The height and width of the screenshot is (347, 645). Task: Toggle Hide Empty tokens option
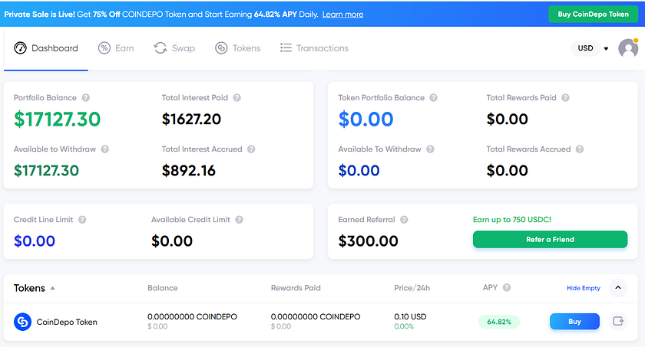pos(584,288)
